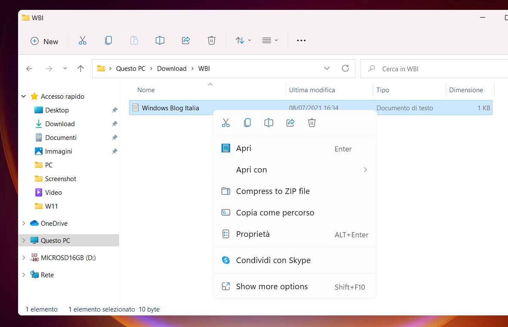Open the Apri con submenu
The height and width of the screenshot is (327, 508).
295,170
